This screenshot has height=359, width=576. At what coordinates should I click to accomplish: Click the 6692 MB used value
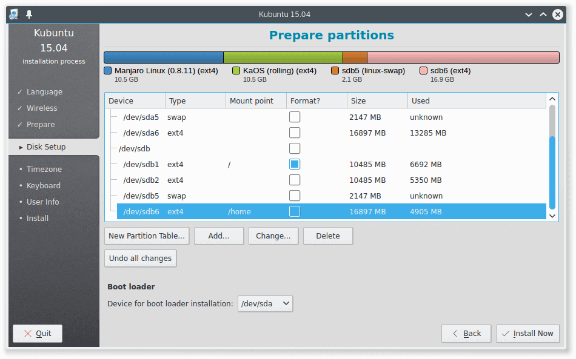click(426, 164)
